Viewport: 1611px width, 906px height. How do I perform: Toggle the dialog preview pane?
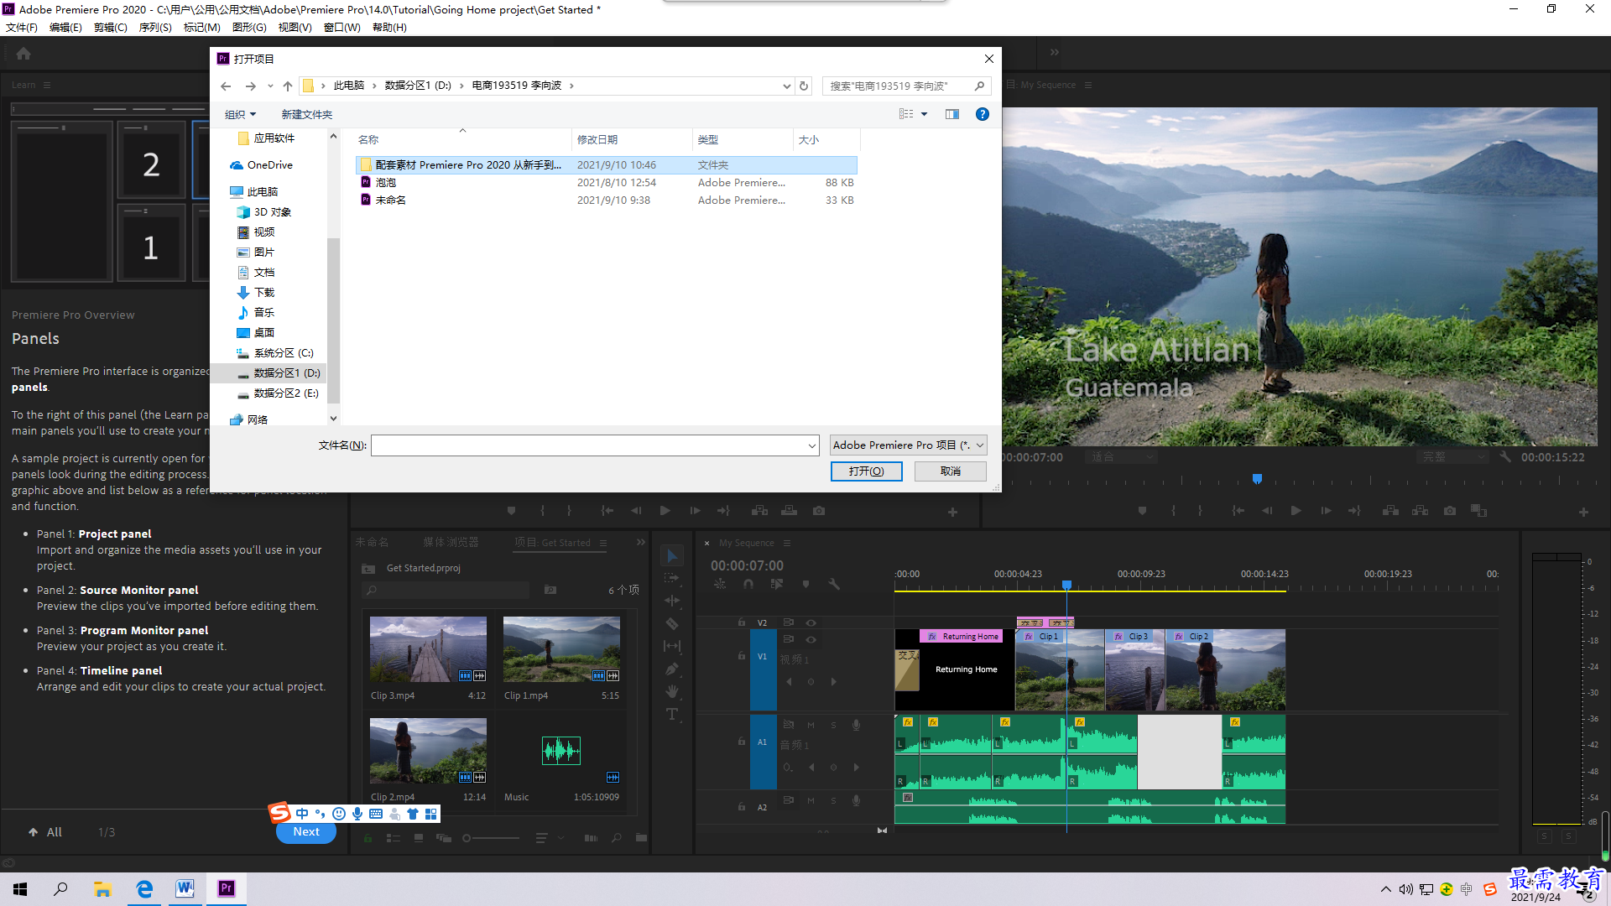pos(952,114)
